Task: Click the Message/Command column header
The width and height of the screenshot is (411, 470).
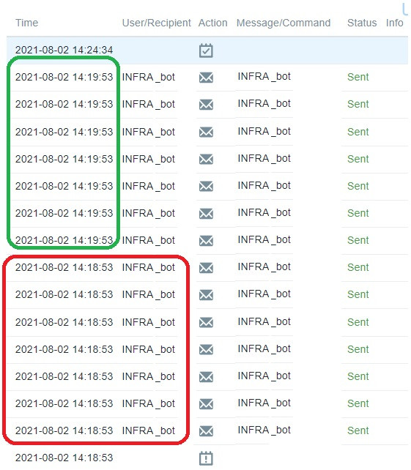Action: click(x=284, y=23)
